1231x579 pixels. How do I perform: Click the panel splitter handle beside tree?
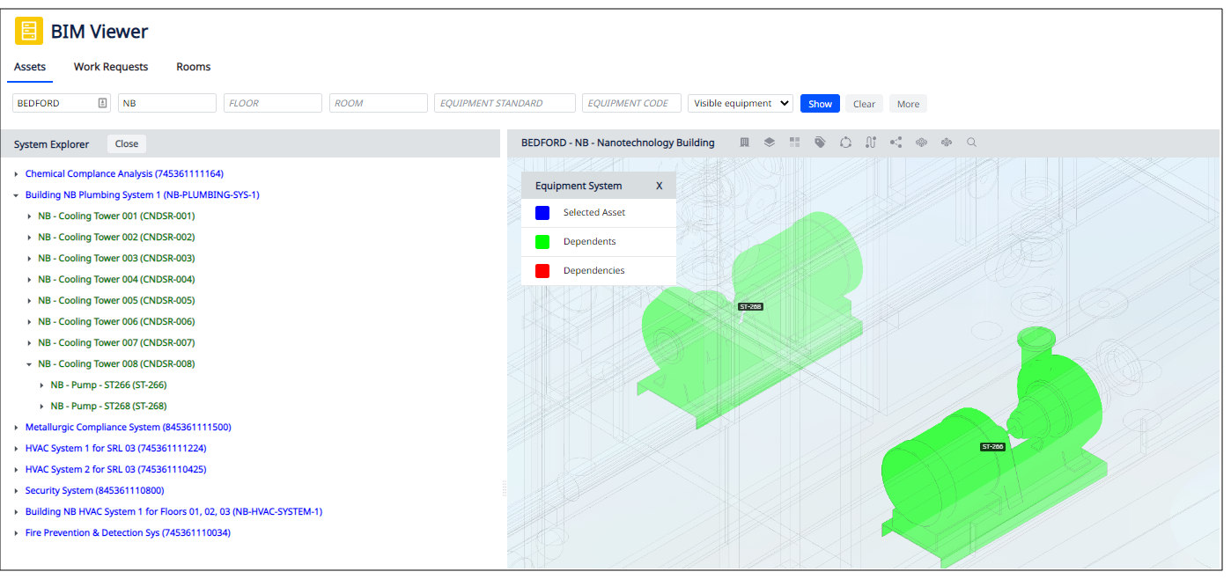[x=504, y=487]
